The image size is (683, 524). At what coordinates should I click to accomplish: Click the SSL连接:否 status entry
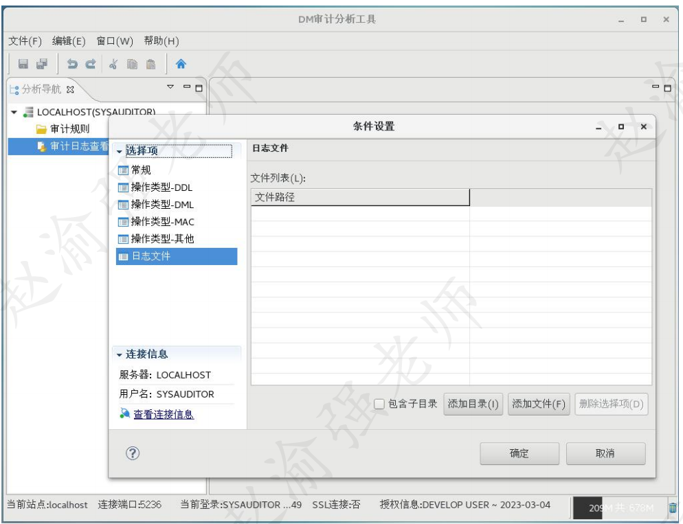coord(336,505)
